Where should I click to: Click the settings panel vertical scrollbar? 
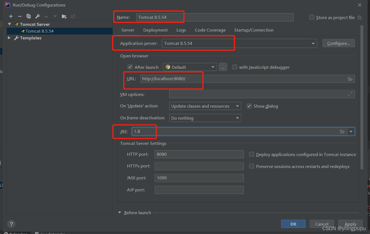(x=362, y=97)
